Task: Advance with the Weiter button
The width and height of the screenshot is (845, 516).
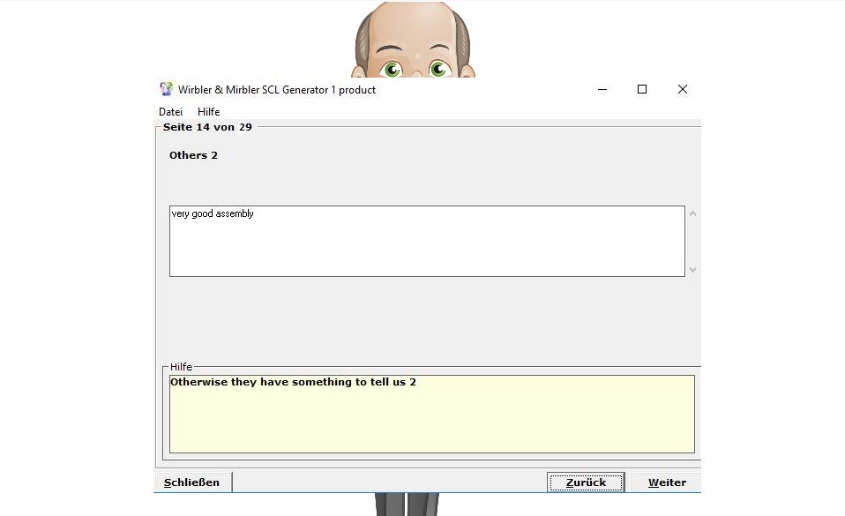Action: coord(666,482)
